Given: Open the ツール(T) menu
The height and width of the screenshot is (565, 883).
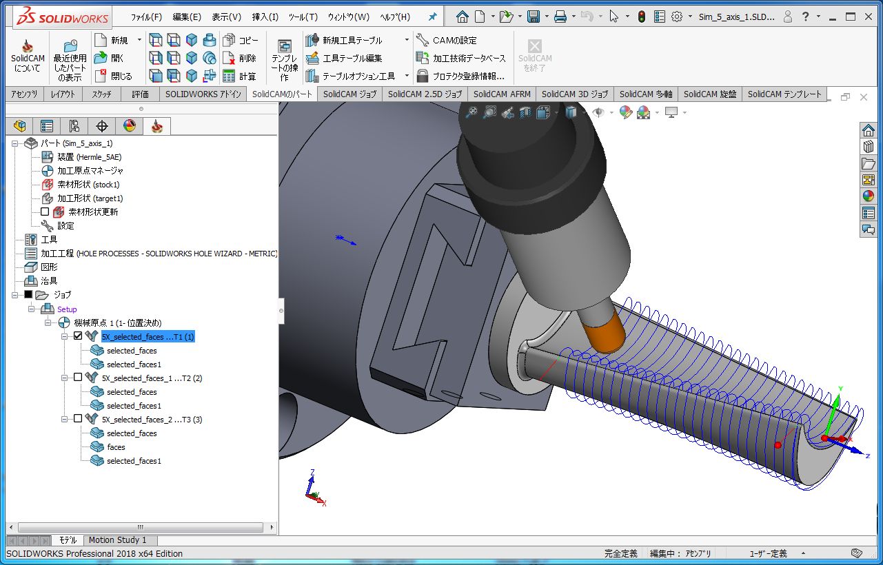Looking at the screenshot, I should click(303, 17).
